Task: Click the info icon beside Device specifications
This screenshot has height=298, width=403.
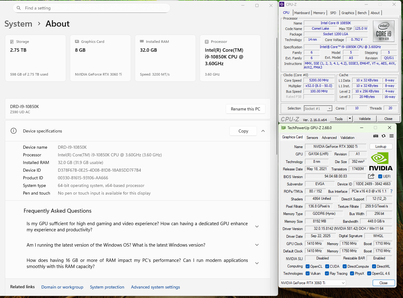Action: point(13,131)
